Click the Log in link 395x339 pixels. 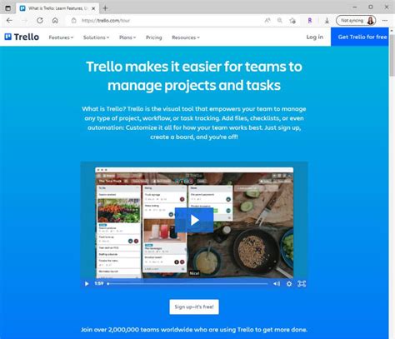tap(315, 37)
